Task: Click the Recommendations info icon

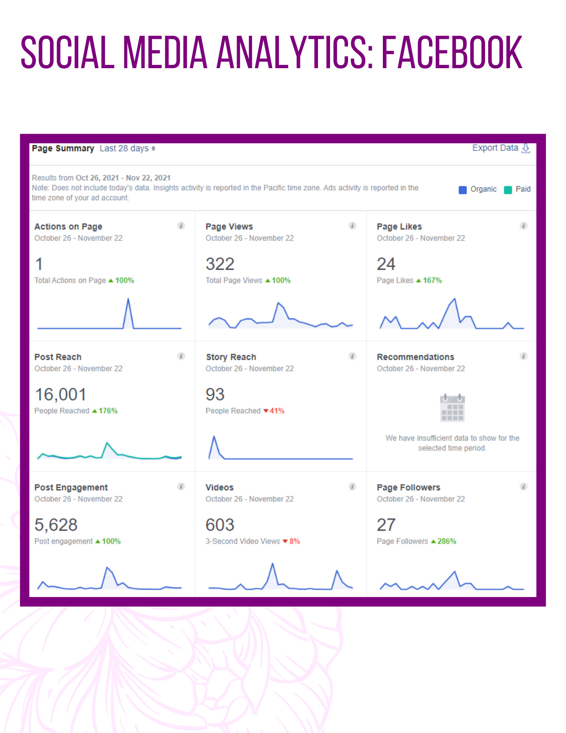Action: click(x=524, y=356)
